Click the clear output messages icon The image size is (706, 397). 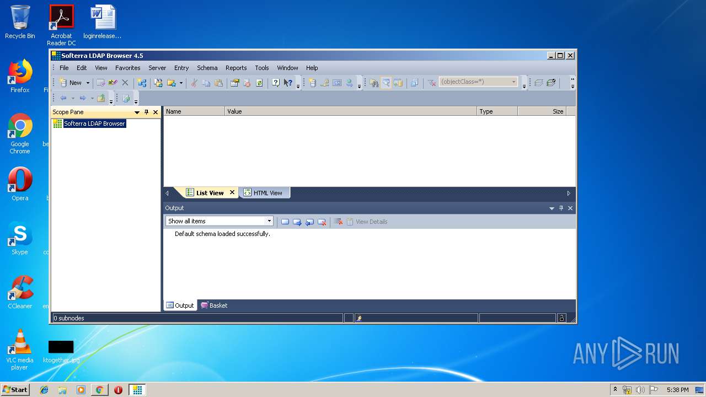point(338,222)
